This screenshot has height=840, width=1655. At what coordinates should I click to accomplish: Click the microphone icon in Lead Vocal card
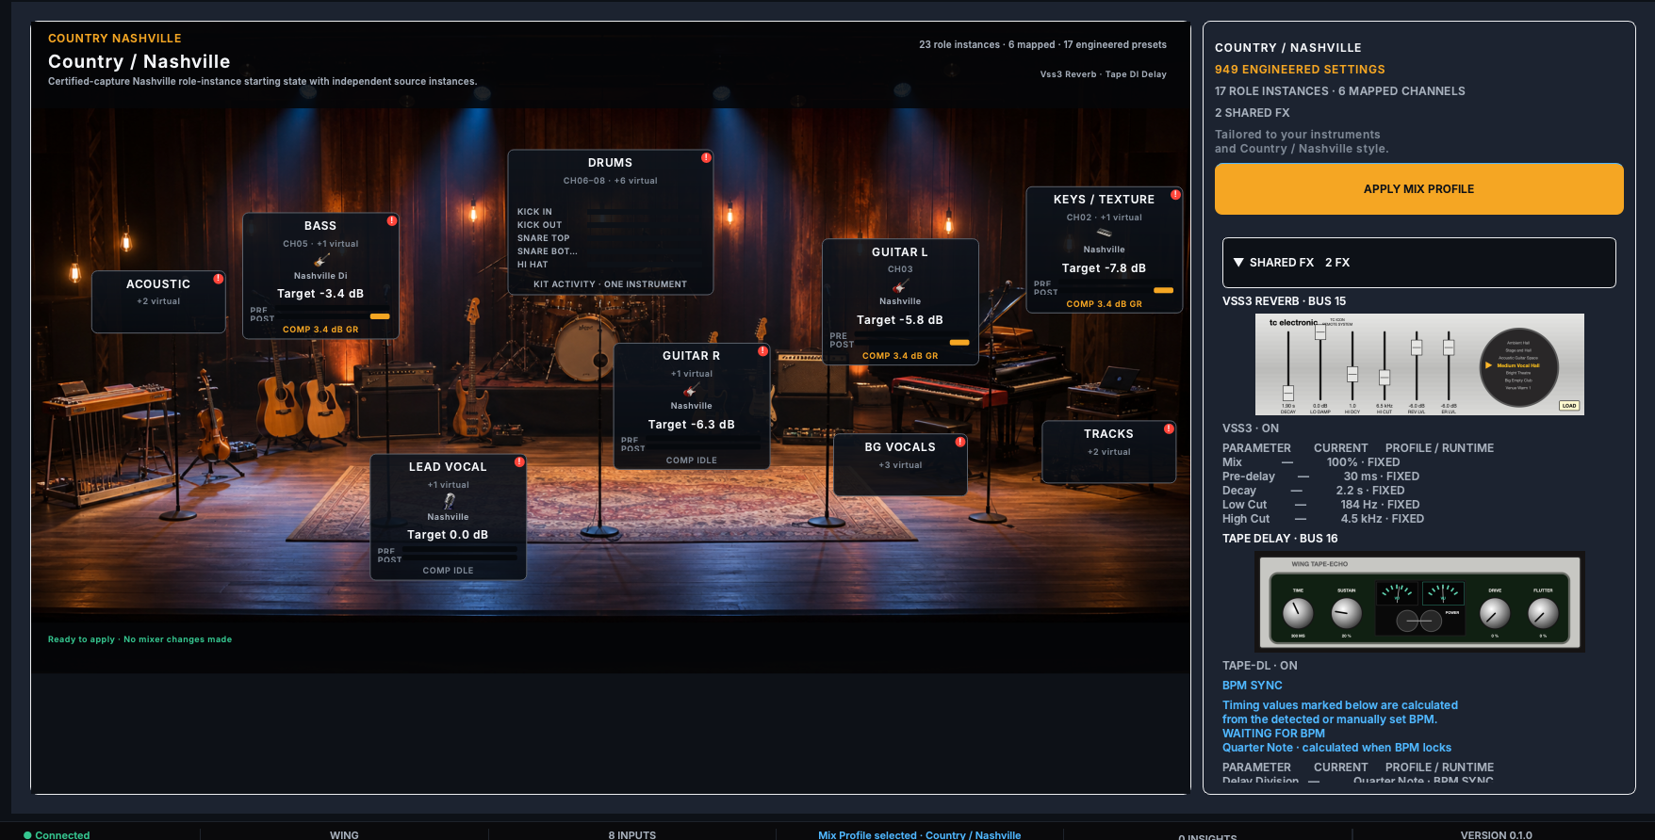tap(449, 501)
